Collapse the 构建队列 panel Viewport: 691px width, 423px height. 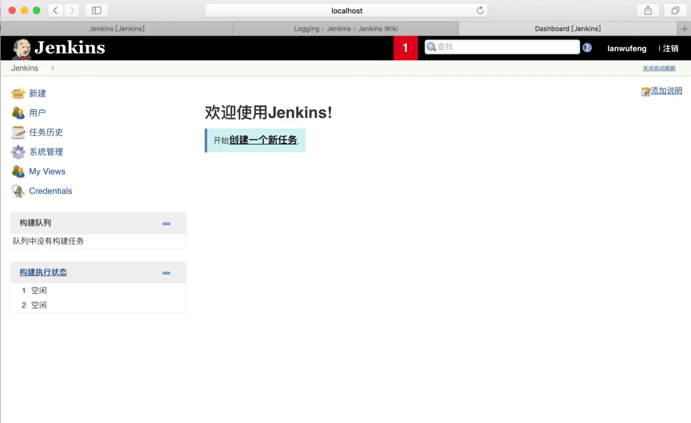[x=166, y=223]
